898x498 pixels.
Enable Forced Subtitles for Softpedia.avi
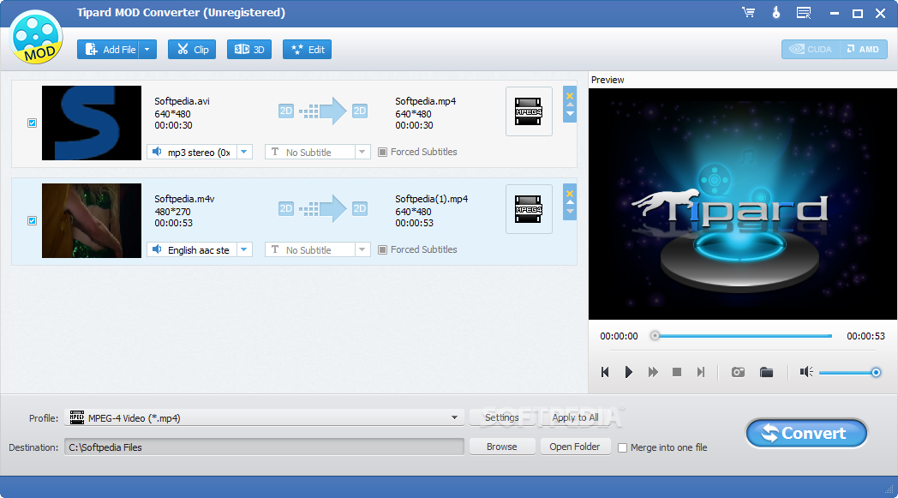click(x=382, y=152)
